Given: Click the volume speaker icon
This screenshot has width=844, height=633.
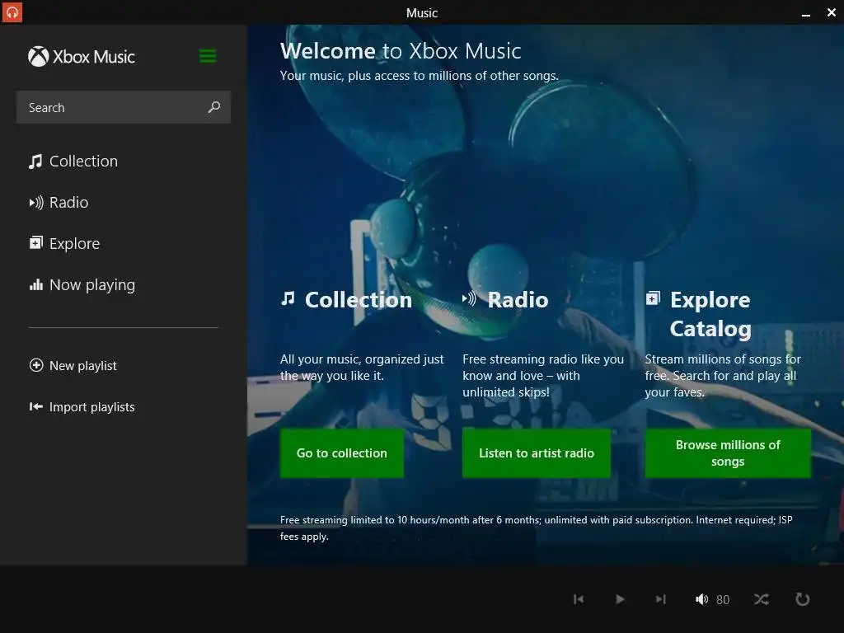Looking at the screenshot, I should click(x=702, y=599).
